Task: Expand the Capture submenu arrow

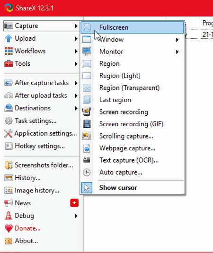Action: tap(76, 26)
